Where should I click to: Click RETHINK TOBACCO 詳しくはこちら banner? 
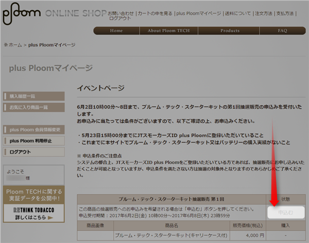click(x=33, y=213)
